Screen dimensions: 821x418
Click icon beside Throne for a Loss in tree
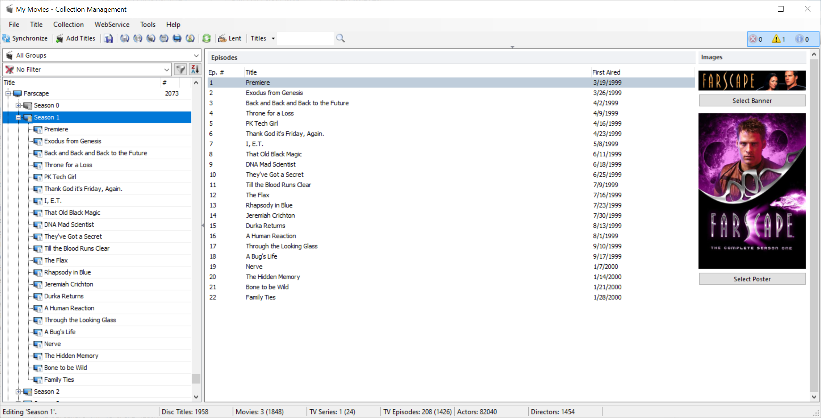(x=38, y=165)
